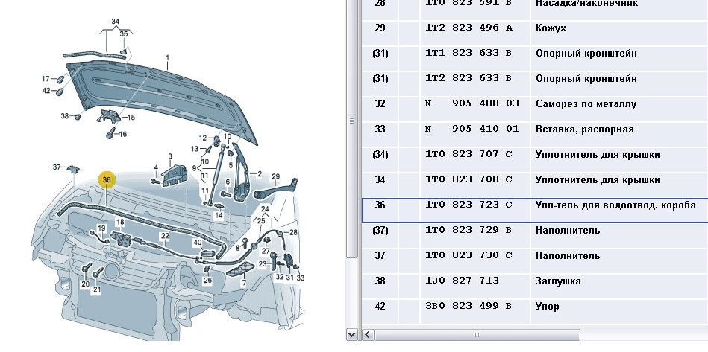This screenshot has width=708, height=352.
Task: Select callout 18 above the hood lock
Action: pyautogui.click(x=120, y=222)
